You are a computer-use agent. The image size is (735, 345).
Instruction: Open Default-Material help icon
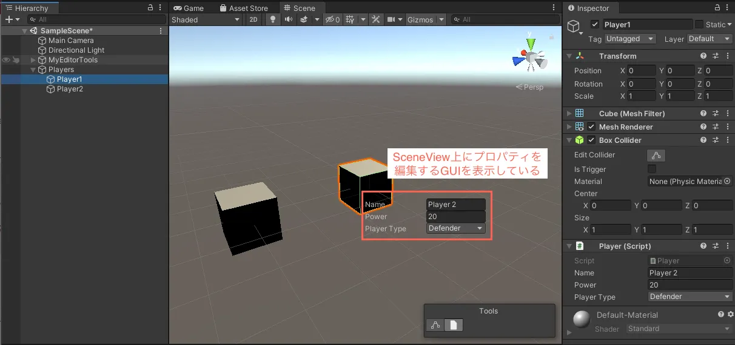[x=721, y=314]
